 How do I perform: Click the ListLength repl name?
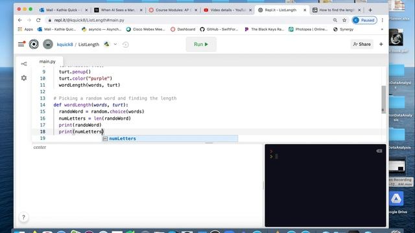coord(89,45)
